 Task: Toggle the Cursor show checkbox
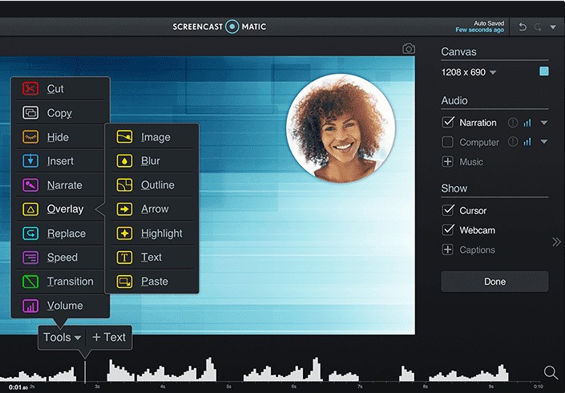pos(447,210)
